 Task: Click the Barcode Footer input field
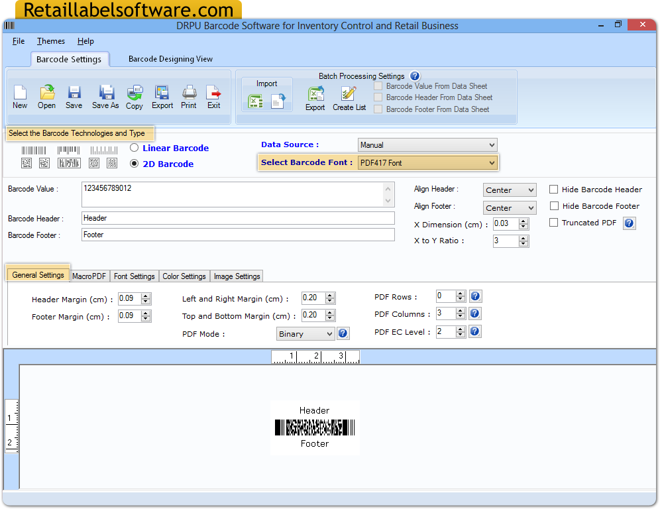pyautogui.click(x=238, y=235)
